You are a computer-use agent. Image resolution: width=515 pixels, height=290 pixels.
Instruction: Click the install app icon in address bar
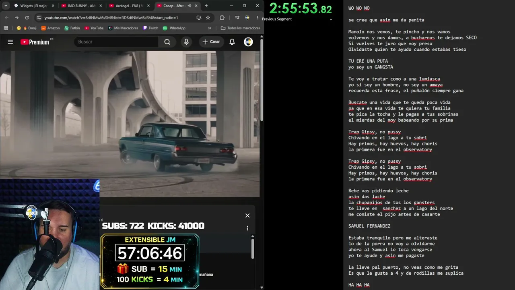pos(199,18)
